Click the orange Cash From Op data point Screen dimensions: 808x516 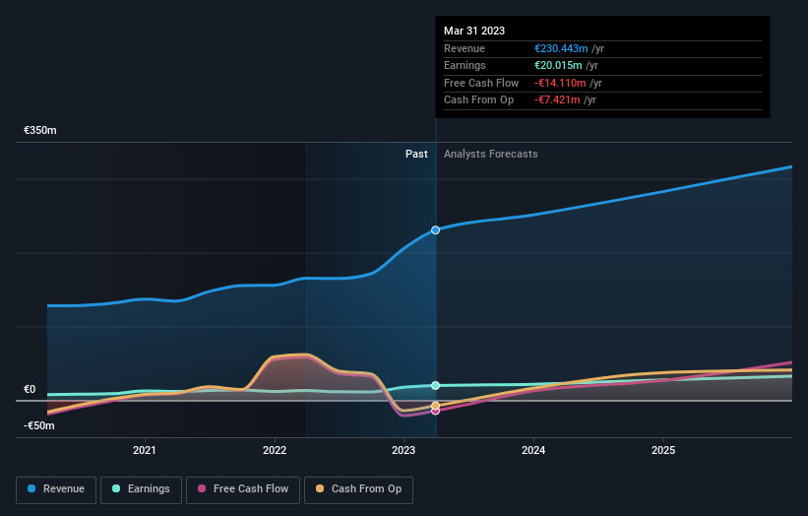pos(435,406)
